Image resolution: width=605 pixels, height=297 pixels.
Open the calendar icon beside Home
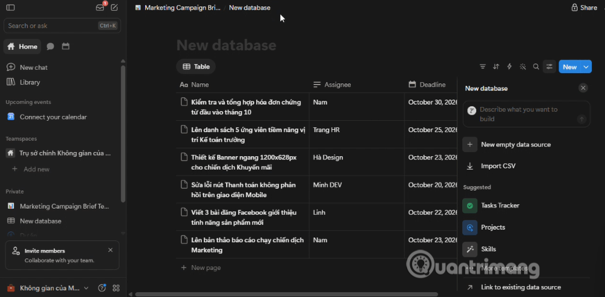pyautogui.click(x=65, y=46)
